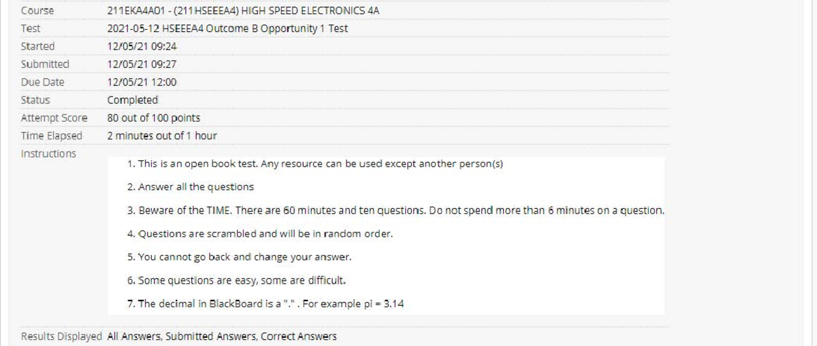817x346 pixels.
Task: Click the Completed status text
Action: pos(133,100)
